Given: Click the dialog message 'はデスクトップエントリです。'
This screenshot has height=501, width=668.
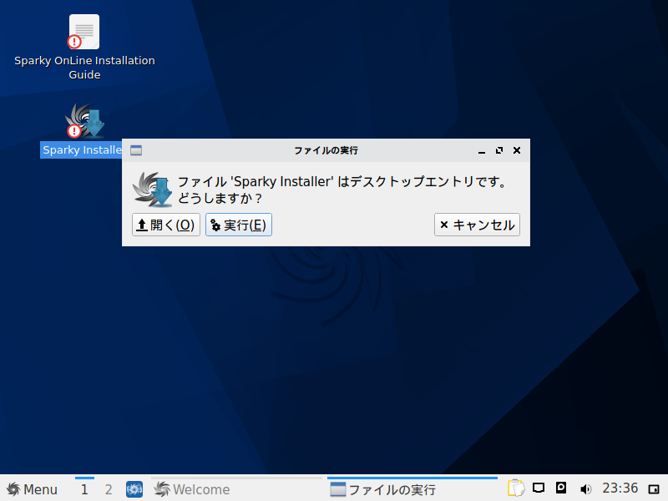Looking at the screenshot, I should [423, 182].
